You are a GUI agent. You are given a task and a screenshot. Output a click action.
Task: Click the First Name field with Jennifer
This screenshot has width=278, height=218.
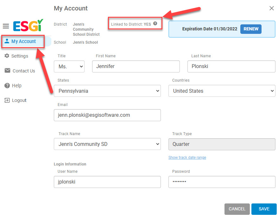coord(136,66)
